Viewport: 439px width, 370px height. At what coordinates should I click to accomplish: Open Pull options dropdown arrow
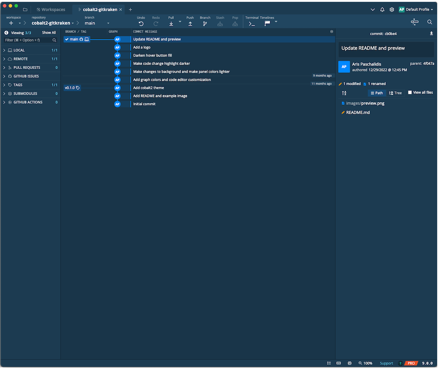(x=180, y=22)
